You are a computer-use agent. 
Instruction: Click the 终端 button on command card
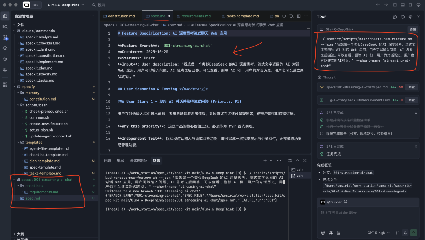(x=412, y=29)
